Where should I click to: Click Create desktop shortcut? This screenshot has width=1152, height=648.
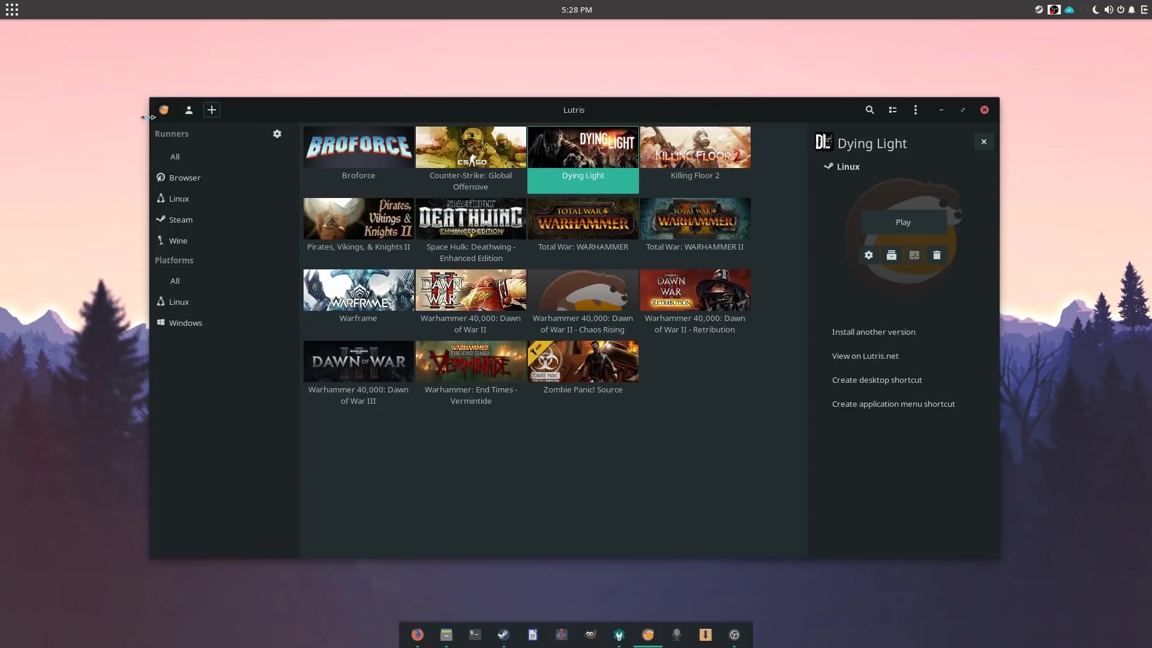click(877, 380)
